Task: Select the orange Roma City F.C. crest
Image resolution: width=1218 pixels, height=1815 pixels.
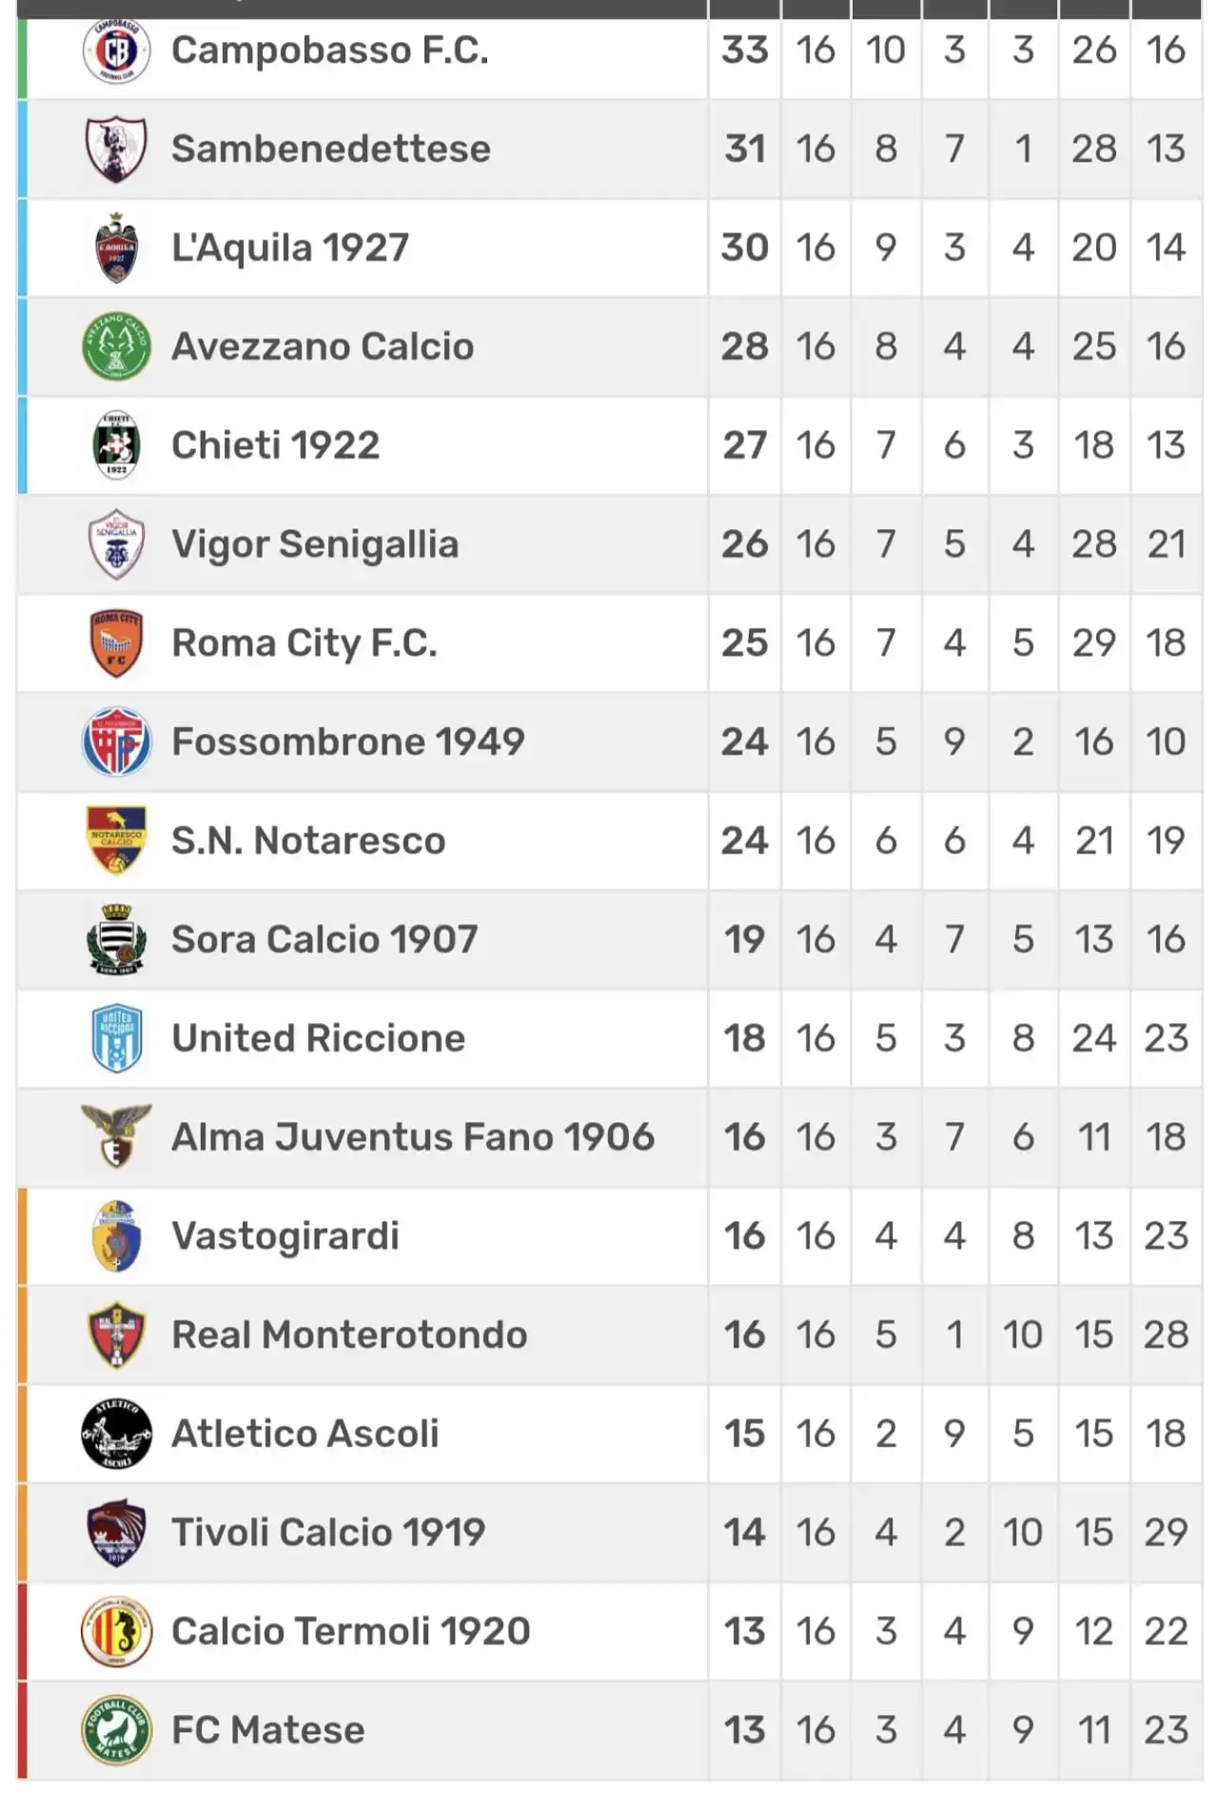Action: (116, 643)
